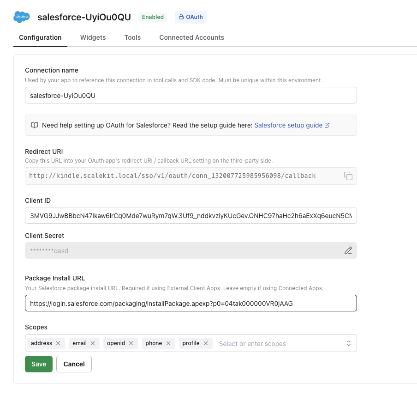Click the 'Used by your app' helper text
417x395 pixels.
coord(173,80)
